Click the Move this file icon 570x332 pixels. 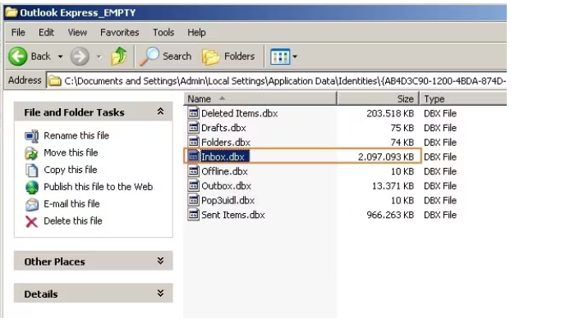32,153
